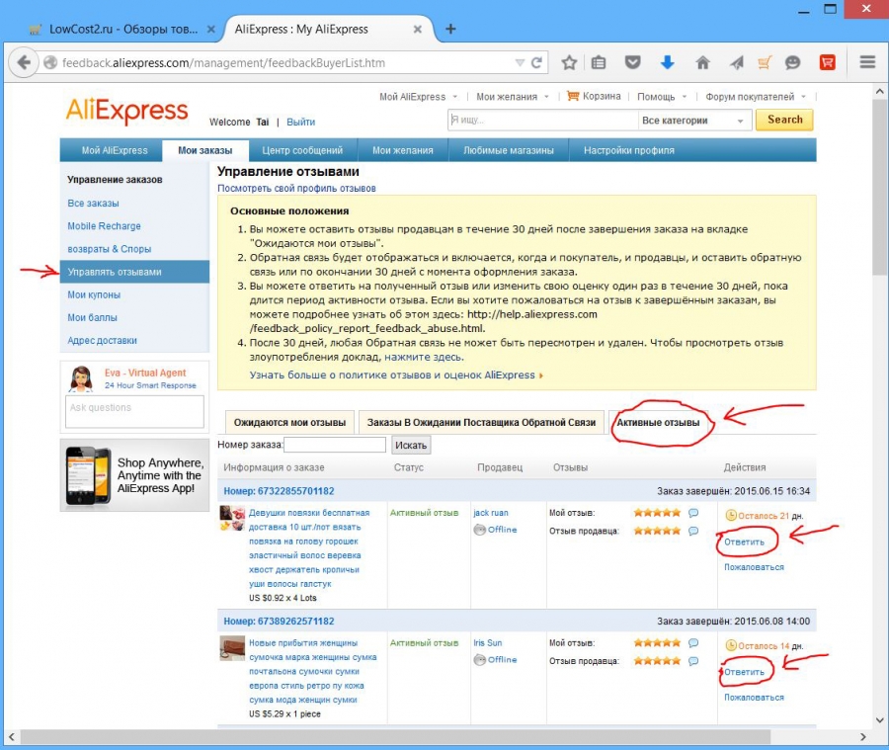
Task: Open the URL history dropdown arrow
Action: (x=520, y=63)
